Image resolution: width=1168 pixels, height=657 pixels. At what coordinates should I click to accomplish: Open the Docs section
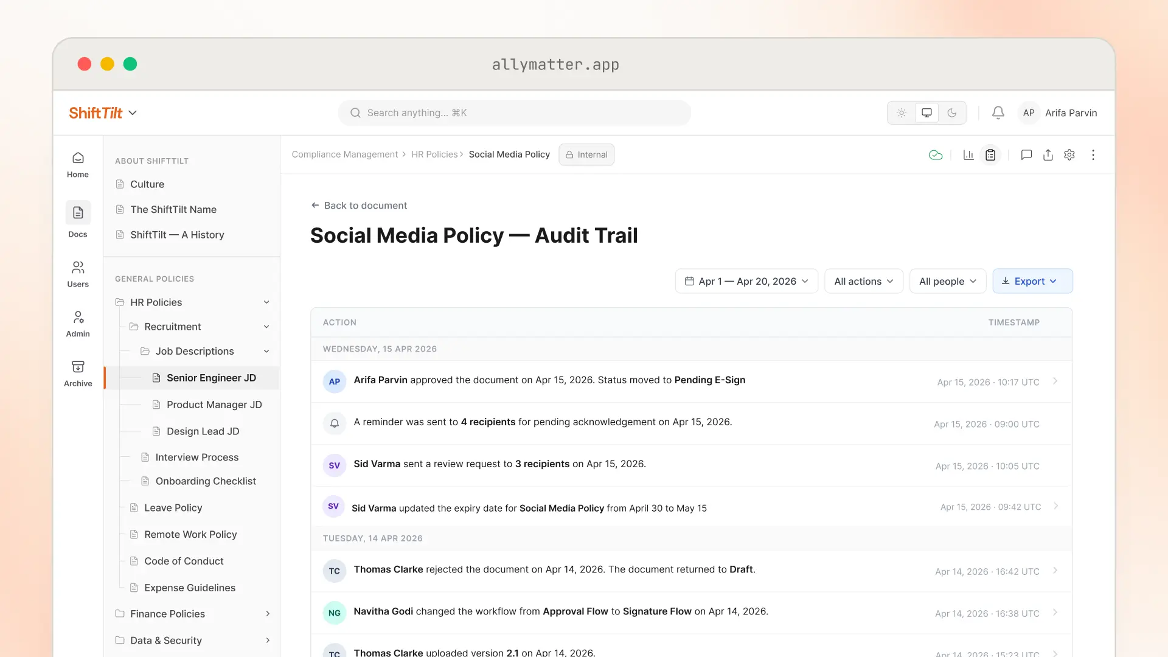(78, 220)
